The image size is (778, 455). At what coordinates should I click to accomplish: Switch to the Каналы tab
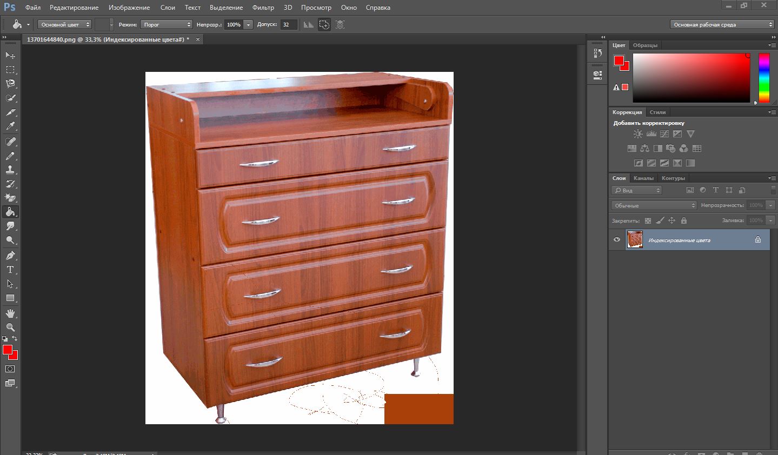tap(643, 178)
